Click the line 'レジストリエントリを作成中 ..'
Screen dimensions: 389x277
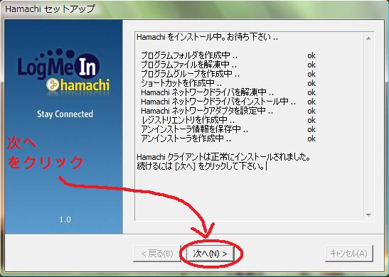188,120
